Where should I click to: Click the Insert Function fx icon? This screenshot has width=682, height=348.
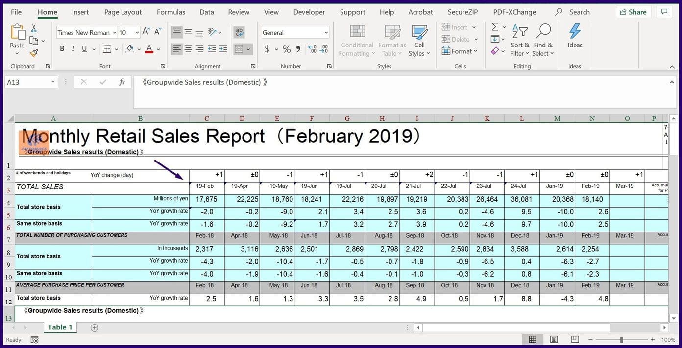click(122, 82)
